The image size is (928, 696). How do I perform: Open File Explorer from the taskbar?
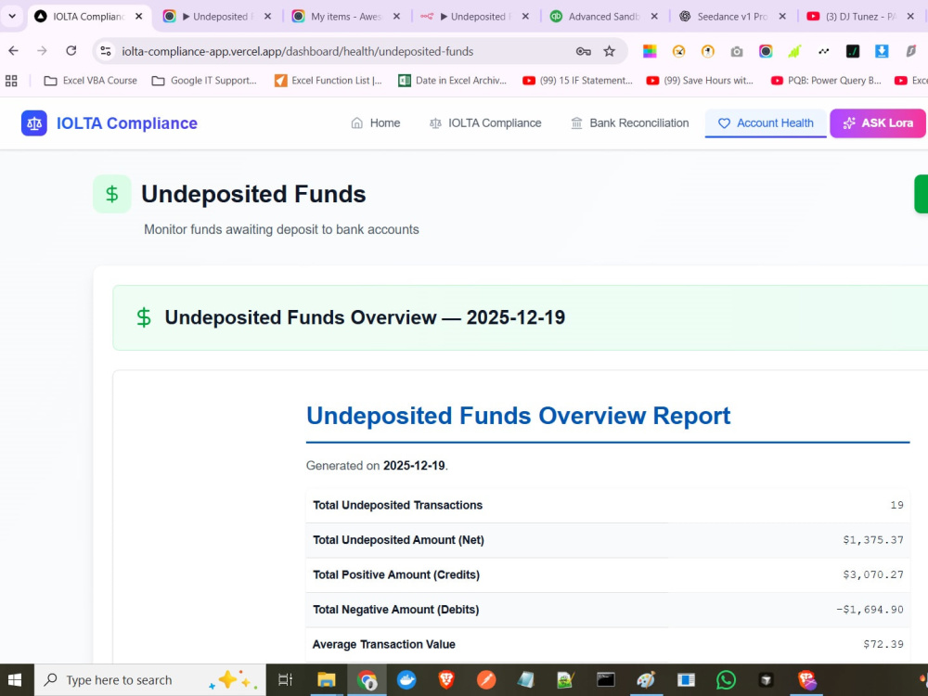(326, 680)
